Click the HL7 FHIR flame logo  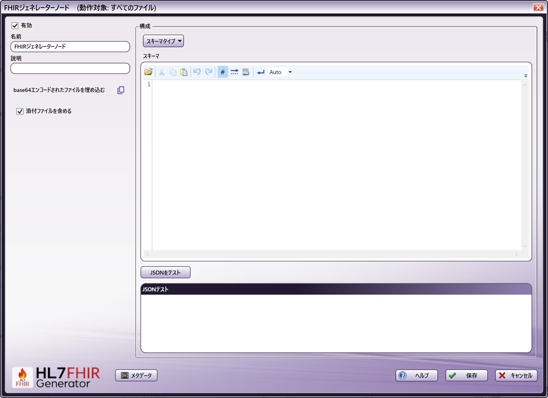(x=21, y=375)
